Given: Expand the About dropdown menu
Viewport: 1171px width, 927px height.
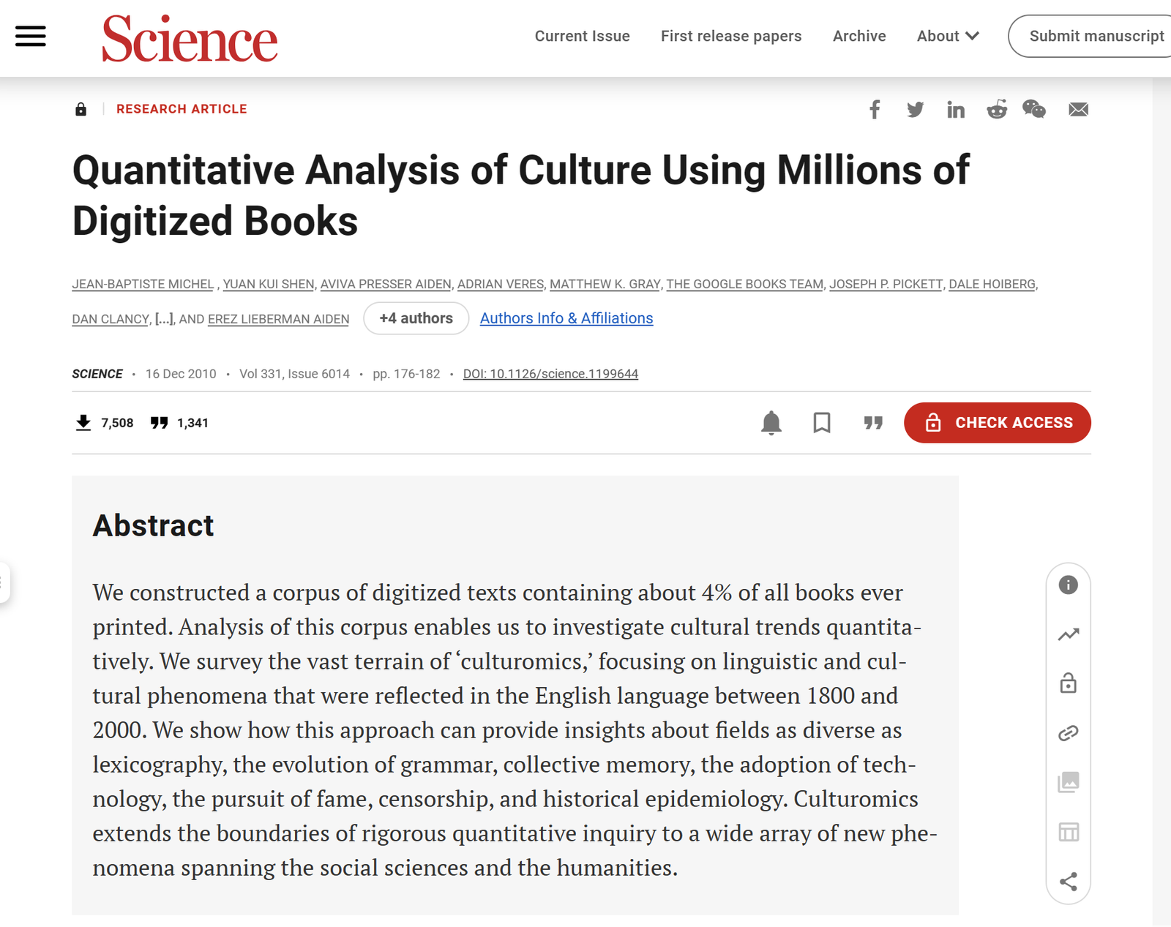Looking at the screenshot, I should click(948, 36).
